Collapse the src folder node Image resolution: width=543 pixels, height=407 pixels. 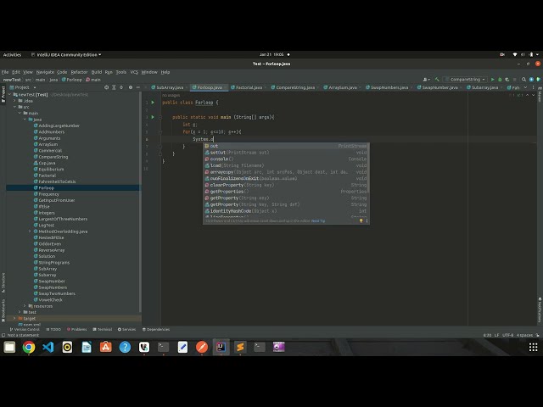point(15,107)
